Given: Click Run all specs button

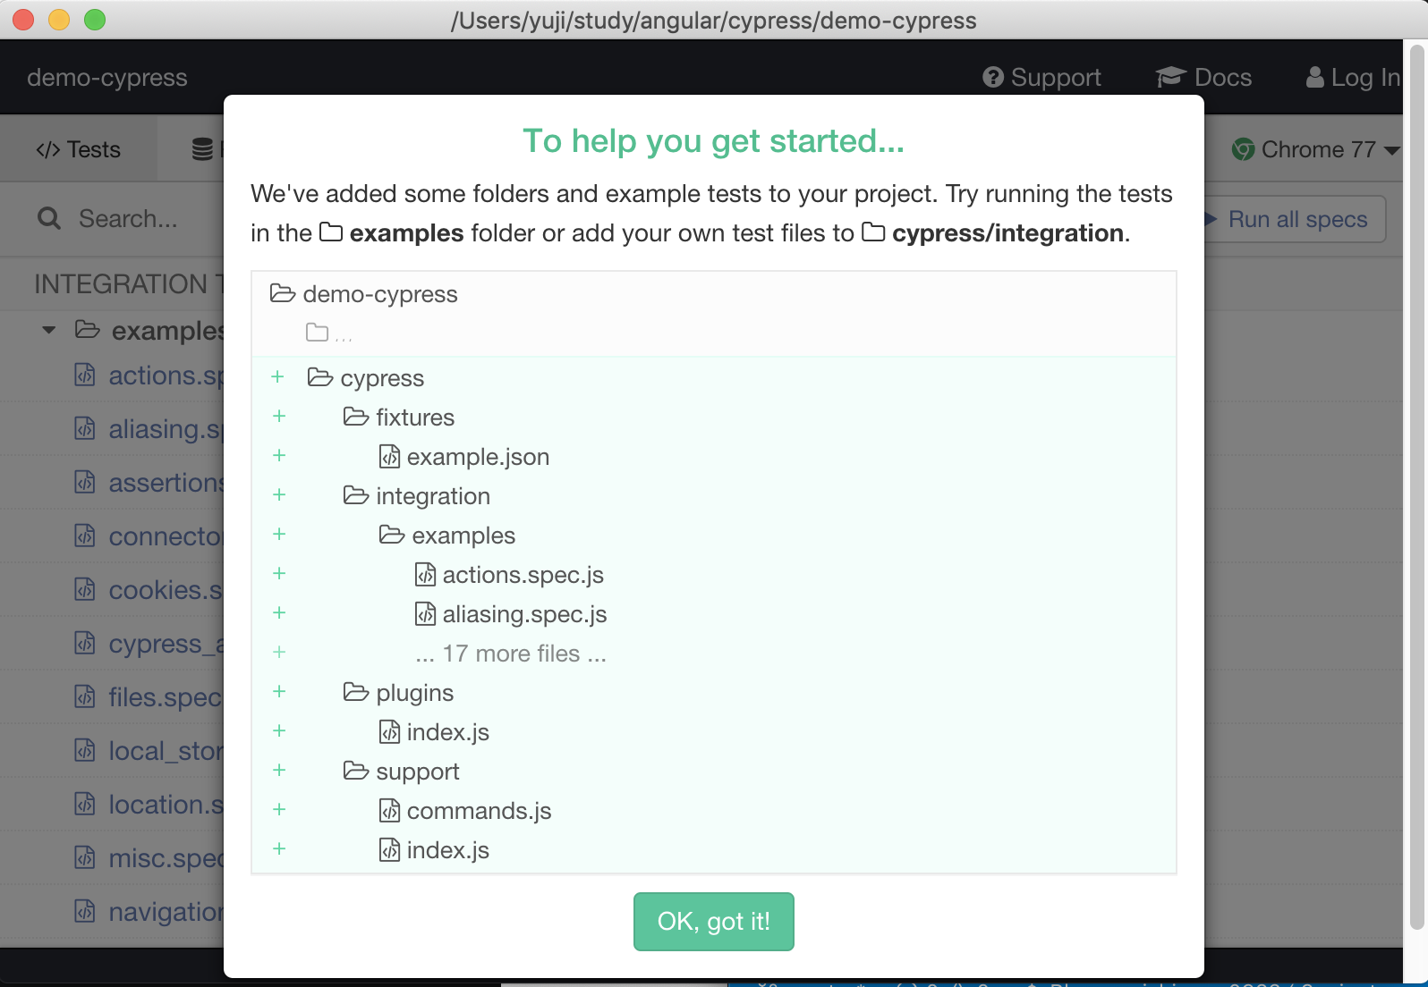Looking at the screenshot, I should point(1296,219).
